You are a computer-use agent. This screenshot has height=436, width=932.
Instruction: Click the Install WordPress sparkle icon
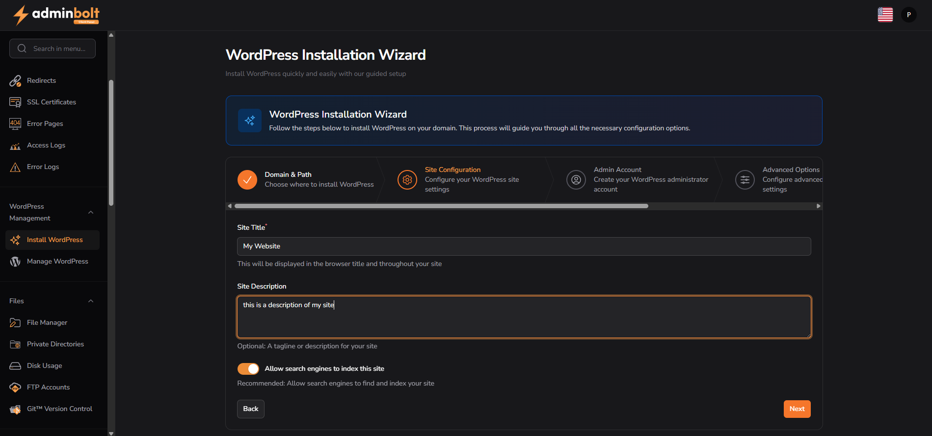tap(15, 240)
